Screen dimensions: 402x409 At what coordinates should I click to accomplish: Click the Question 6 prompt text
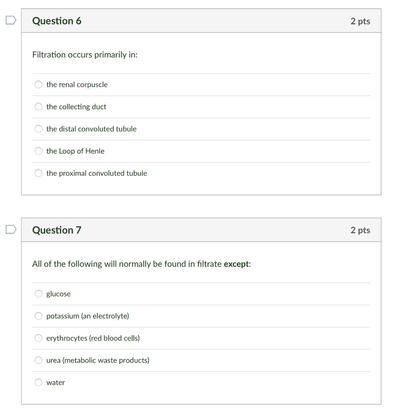[x=85, y=55]
